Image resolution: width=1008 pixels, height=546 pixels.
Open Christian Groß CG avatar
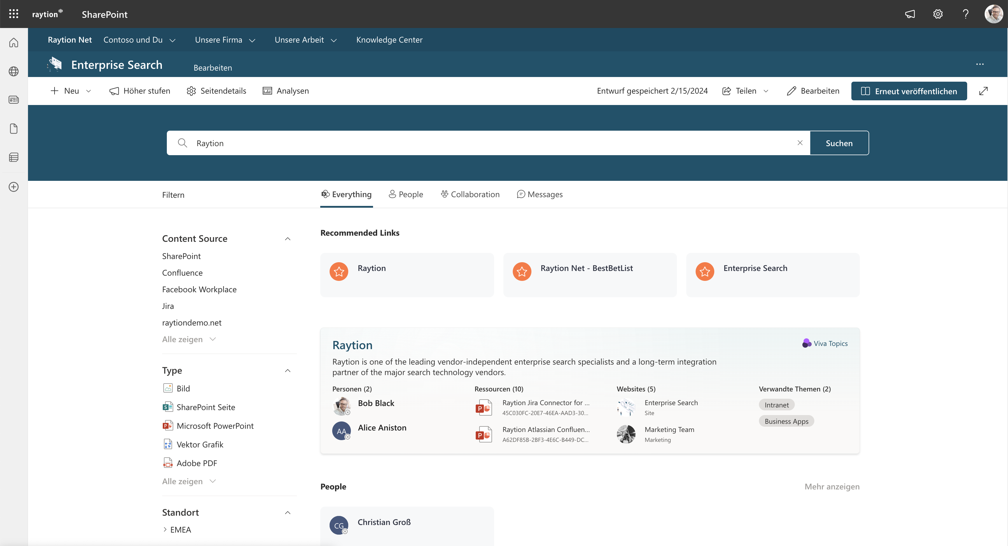pos(339,525)
